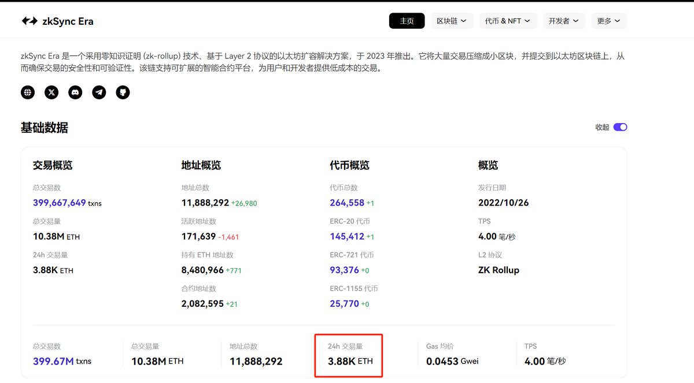Open total transactions 399,667,649 link

point(60,203)
